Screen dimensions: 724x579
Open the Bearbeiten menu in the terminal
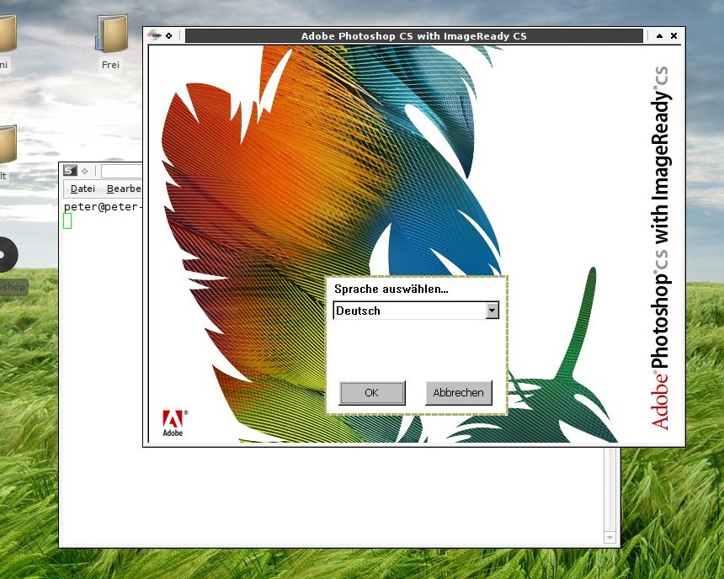pos(124,189)
